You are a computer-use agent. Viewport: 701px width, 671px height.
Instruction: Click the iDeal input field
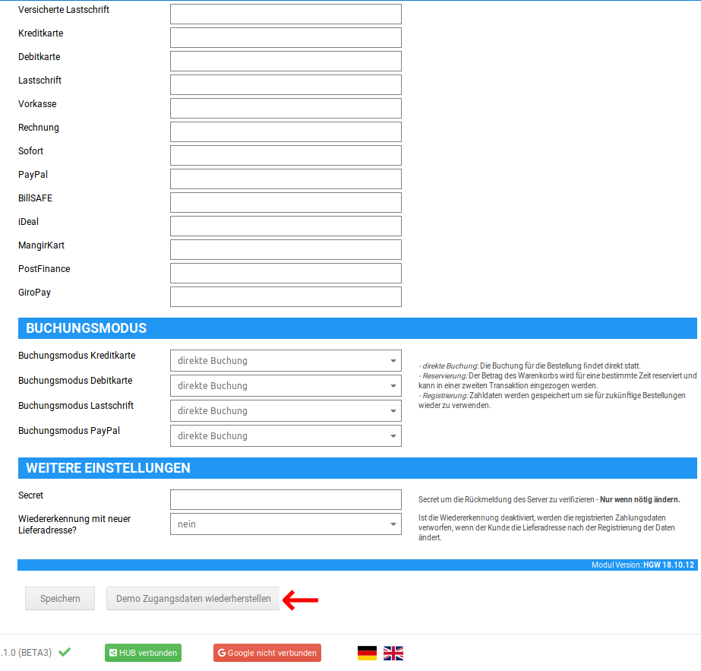286,226
